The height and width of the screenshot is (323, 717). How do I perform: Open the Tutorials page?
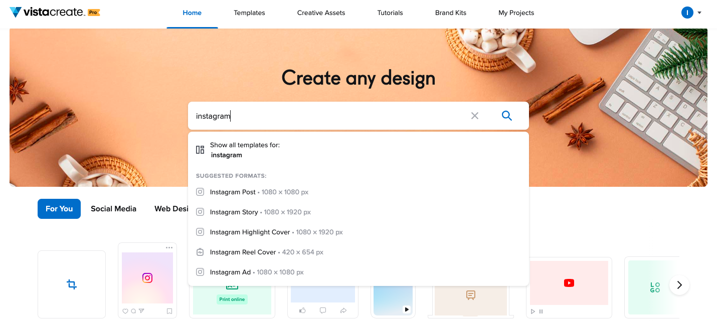click(x=390, y=13)
